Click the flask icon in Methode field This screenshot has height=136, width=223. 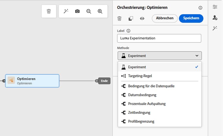coord(123,56)
